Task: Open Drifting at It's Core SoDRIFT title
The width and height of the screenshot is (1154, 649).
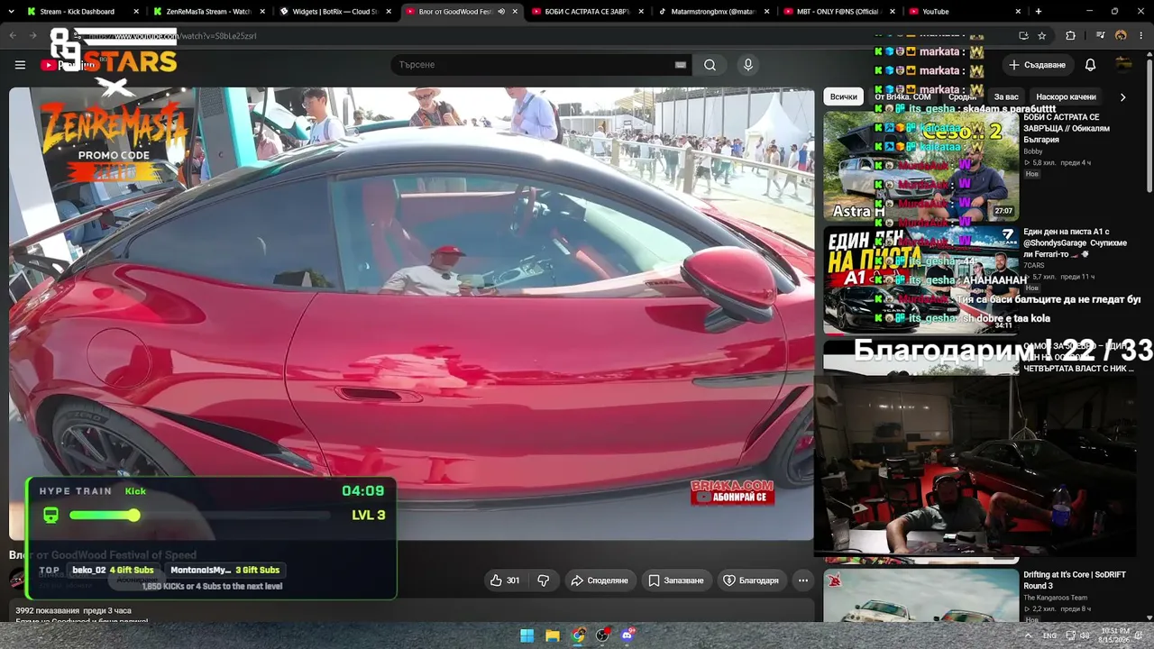Action: [x=1074, y=580]
